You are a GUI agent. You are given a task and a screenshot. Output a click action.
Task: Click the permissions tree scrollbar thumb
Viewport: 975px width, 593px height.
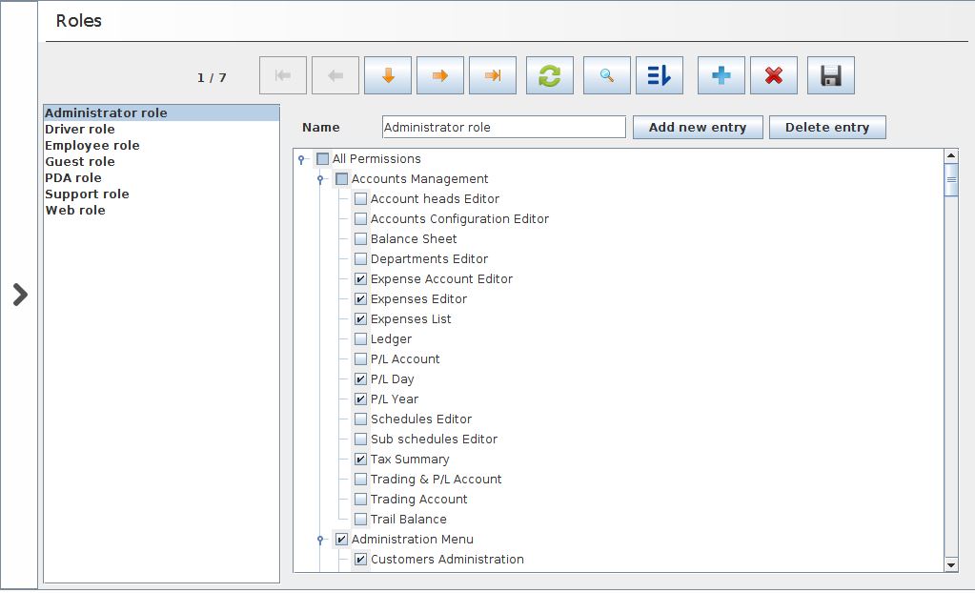coord(951,180)
